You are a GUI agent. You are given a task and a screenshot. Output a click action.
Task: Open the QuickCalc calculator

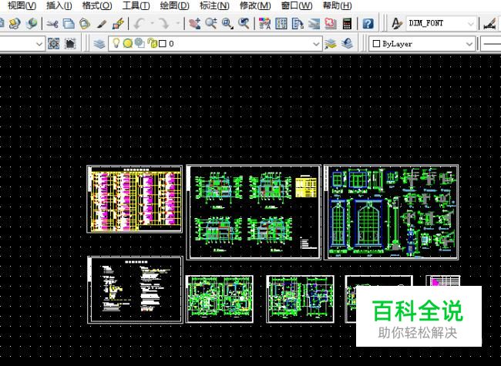tap(348, 24)
